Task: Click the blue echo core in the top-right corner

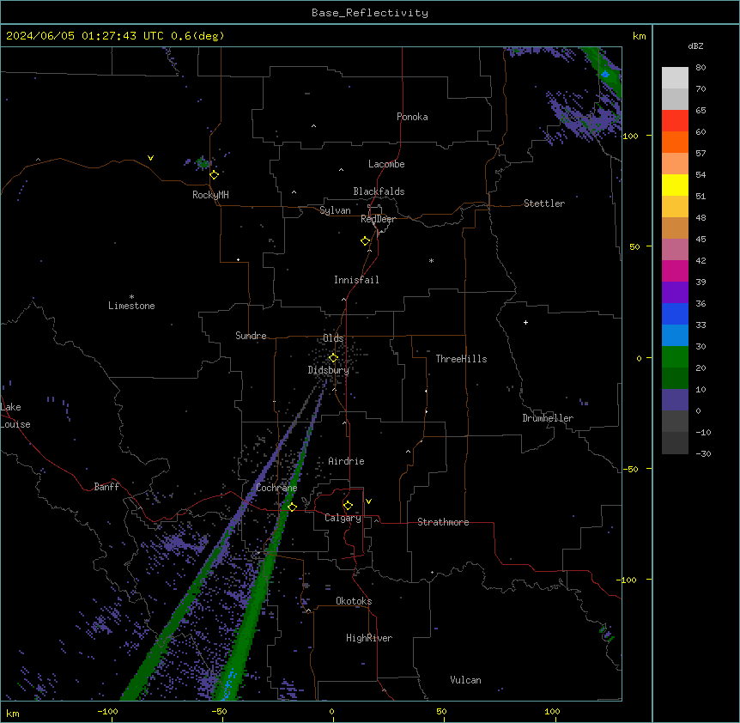Action: point(605,74)
